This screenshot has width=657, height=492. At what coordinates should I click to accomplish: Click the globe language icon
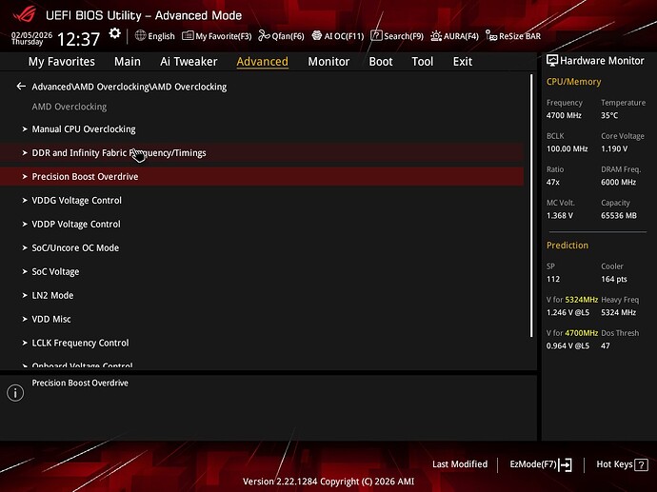pyautogui.click(x=140, y=35)
